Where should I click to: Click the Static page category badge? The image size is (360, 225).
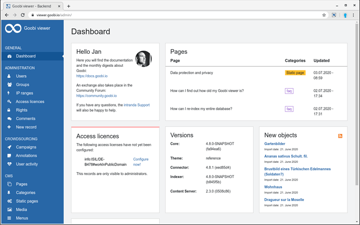pos(295,73)
